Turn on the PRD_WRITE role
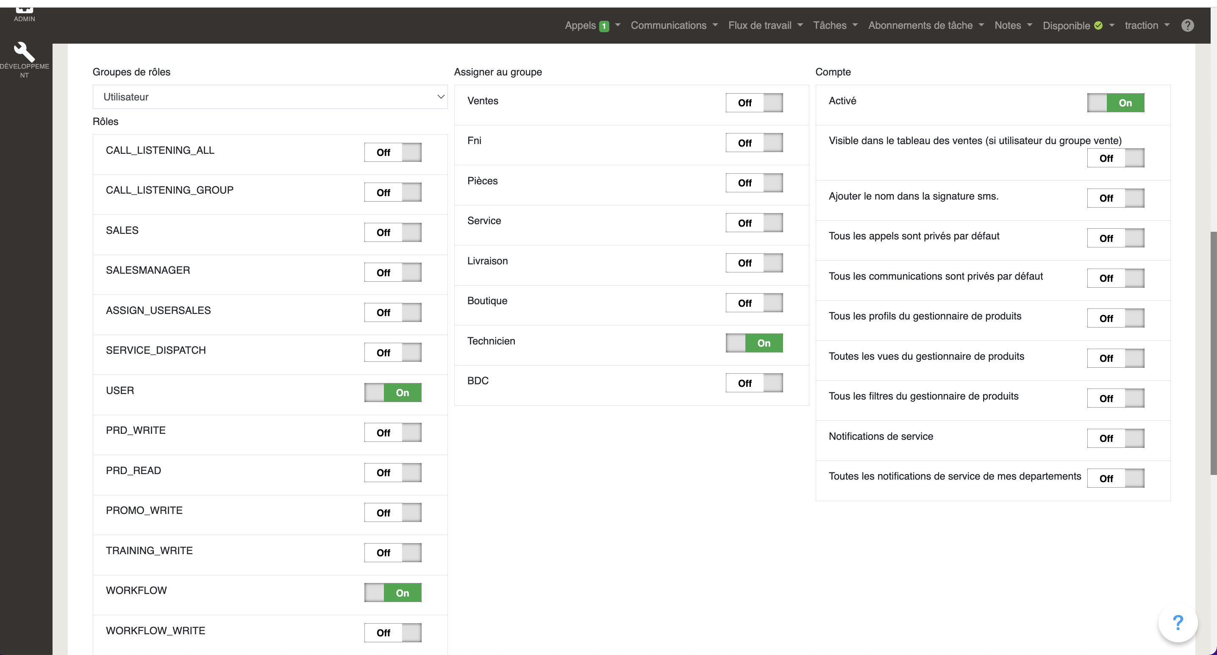1217x655 pixels. (392, 433)
